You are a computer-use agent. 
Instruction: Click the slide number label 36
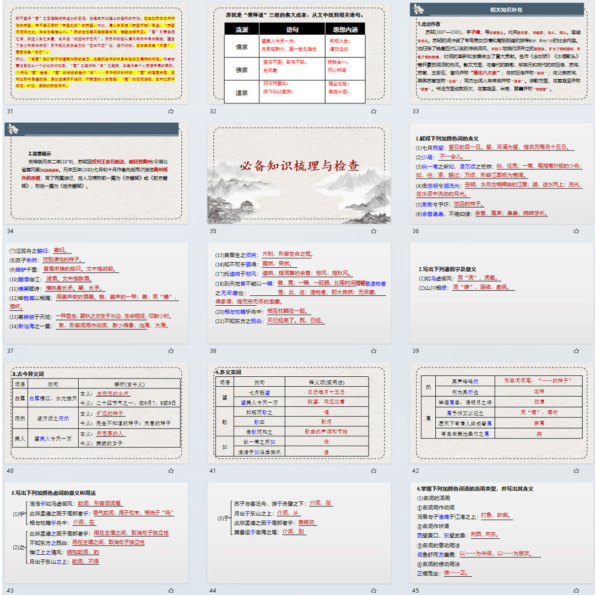point(415,231)
